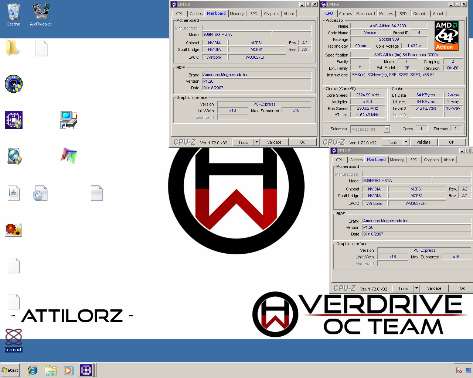Select the yellow folder icon on the desktop
The width and height of the screenshot is (473, 378).
pos(13,48)
